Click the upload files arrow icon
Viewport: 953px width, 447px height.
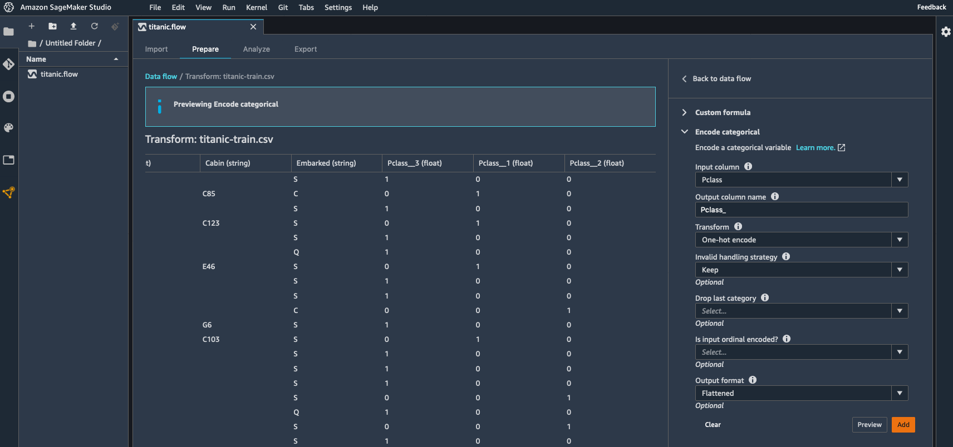pos(73,26)
